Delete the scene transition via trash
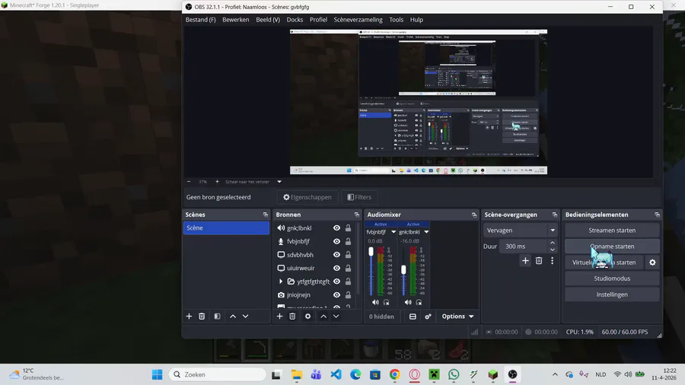The height and width of the screenshot is (385, 685). tap(539, 260)
